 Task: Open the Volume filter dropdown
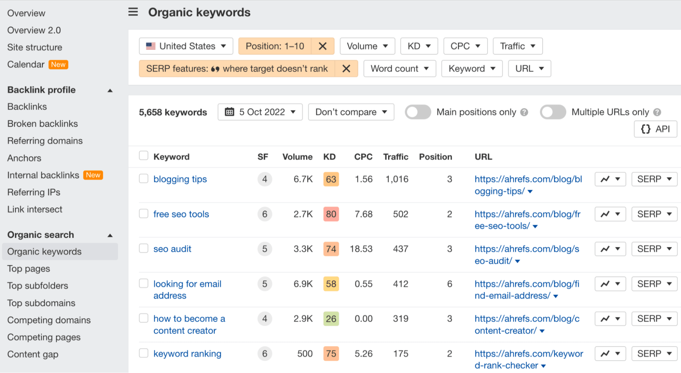367,46
